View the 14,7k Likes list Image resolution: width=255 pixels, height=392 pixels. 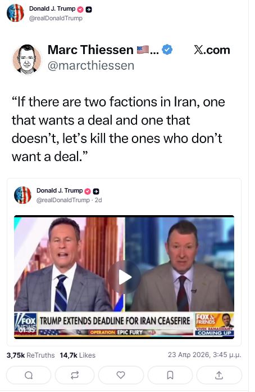(x=78, y=355)
